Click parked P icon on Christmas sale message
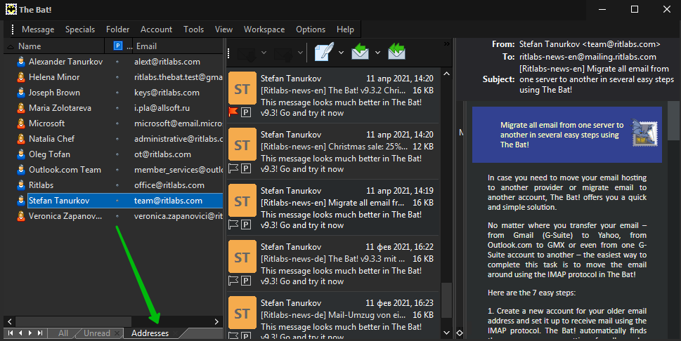 pyautogui.click(x=246, y=168)
